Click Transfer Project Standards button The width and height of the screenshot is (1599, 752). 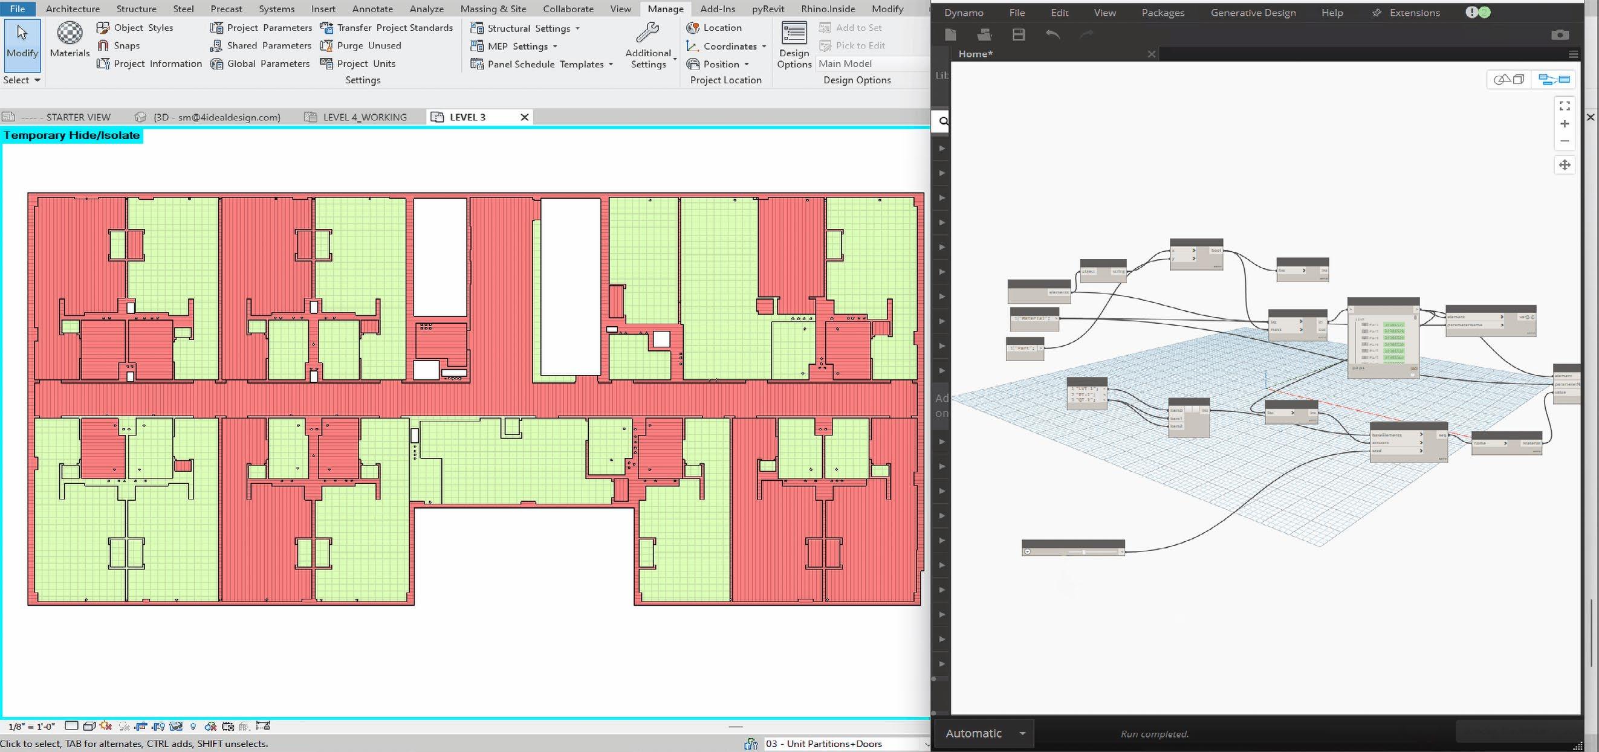[x=394, y=27]
